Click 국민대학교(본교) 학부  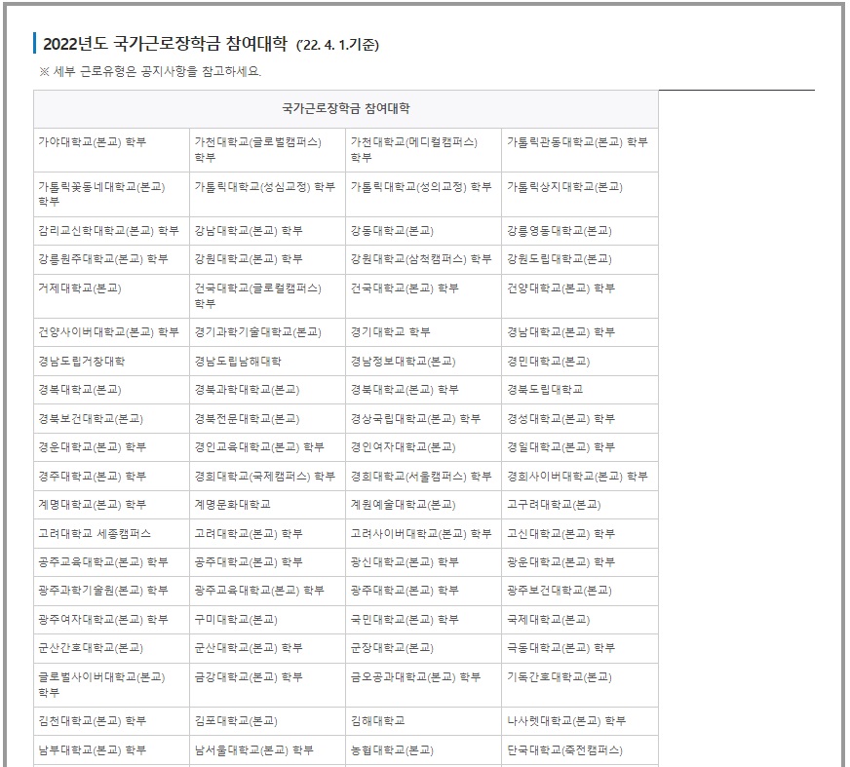(x=405, y=620)
